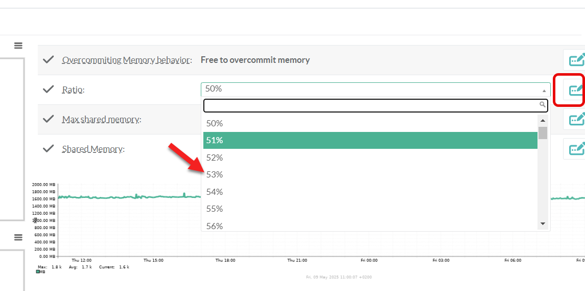Click dropdown list scroll down arrow
Image resolution: width=585 pixels, height=291 pixels.
(x=543, y=224)
